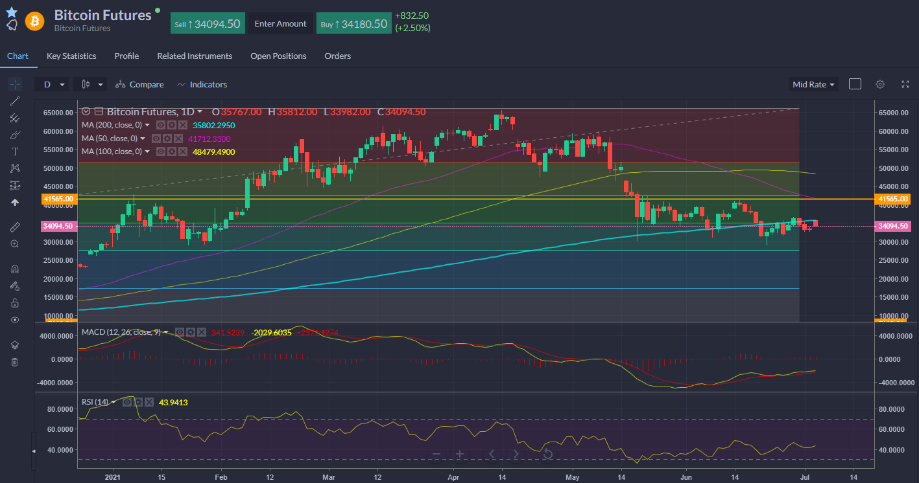Open the Open Positions tab
Viewport: 919px width, 483px height.
click(278, 56)
